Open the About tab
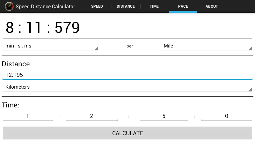The image size is (255, 153). 212,6
